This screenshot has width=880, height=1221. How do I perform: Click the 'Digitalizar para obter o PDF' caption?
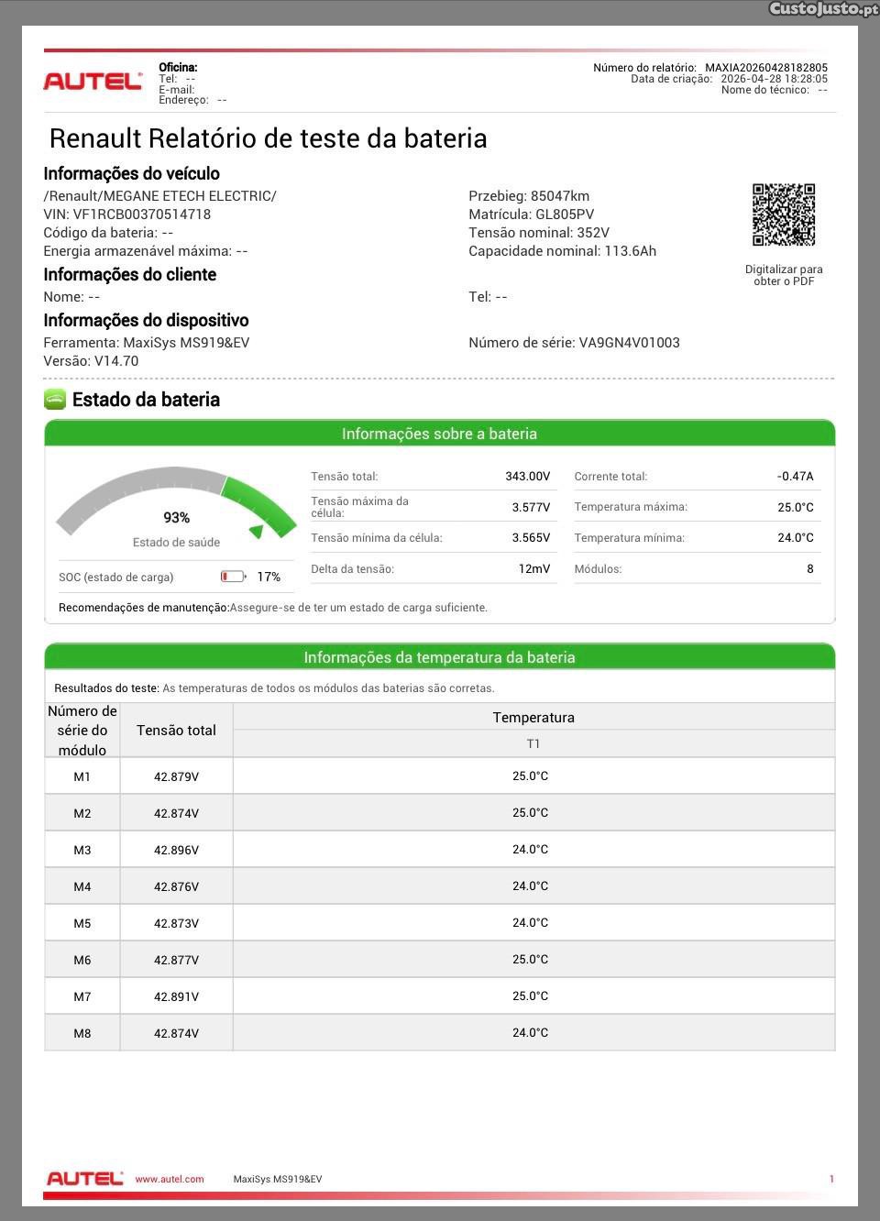784,275
